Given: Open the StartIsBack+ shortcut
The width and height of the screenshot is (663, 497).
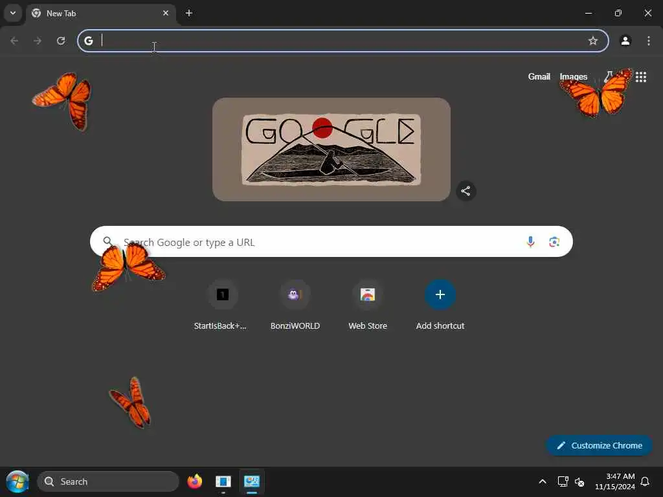Looking at the screenshot, I should point(223,305).
